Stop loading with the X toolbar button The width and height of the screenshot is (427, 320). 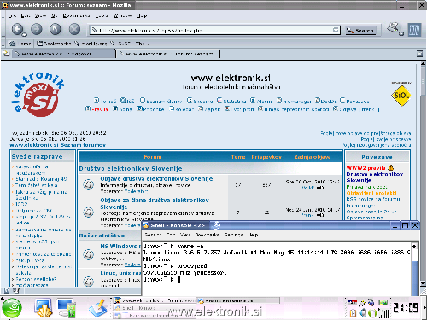click(x=74, y=29)
